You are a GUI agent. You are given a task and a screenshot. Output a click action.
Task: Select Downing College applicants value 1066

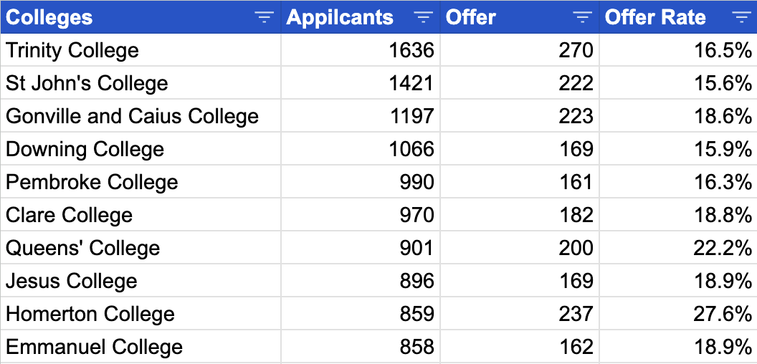(411, 149)
